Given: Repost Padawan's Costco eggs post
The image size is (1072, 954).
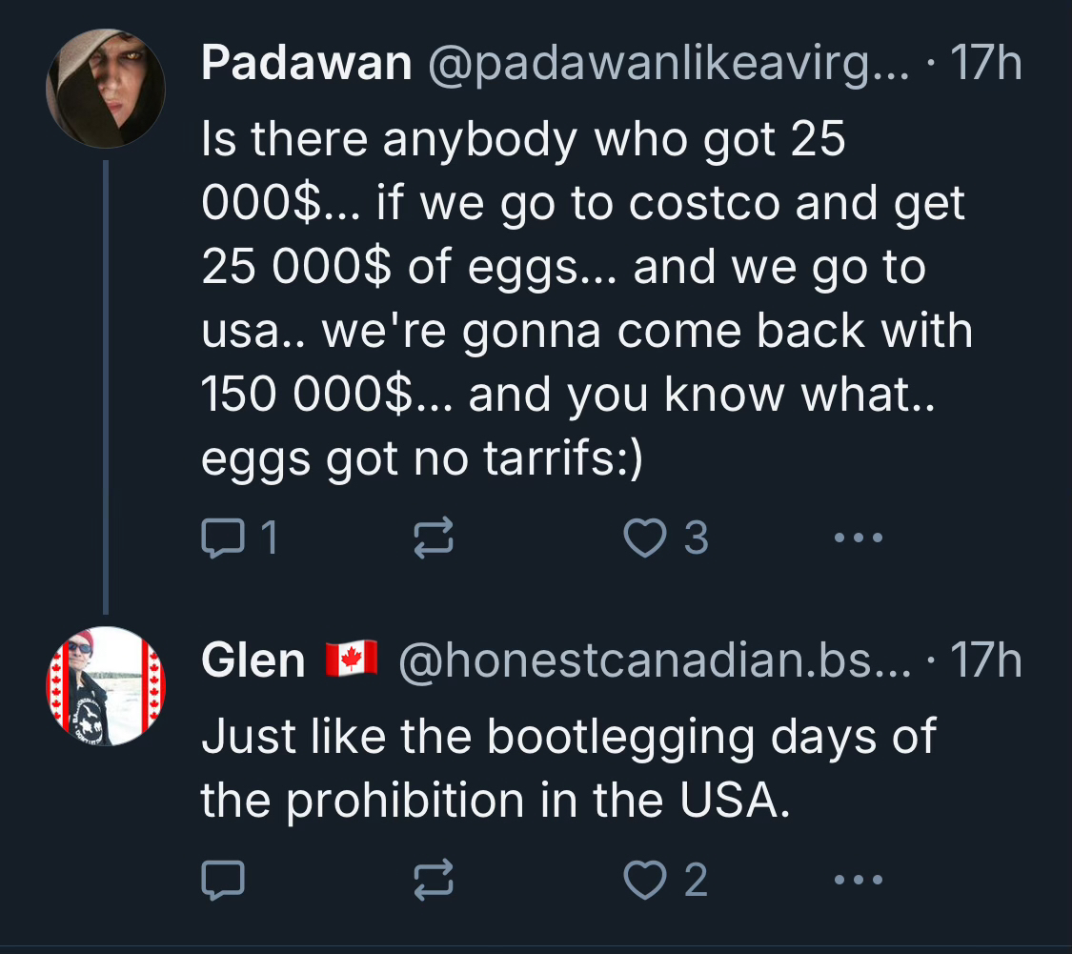Looking at the screenshot, I should click(435, 539).
